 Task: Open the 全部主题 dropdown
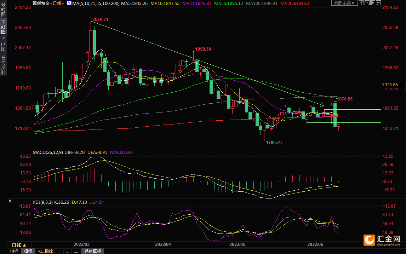point(344,3)
